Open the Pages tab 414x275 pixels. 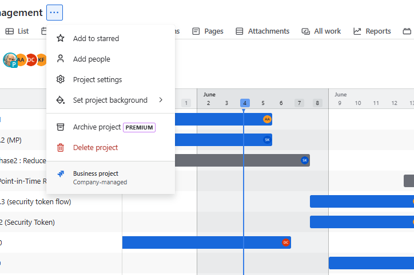point(208,31)
